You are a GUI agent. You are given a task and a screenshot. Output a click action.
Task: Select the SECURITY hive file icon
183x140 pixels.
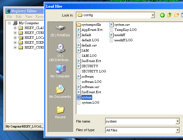click(x=79, y=66)
